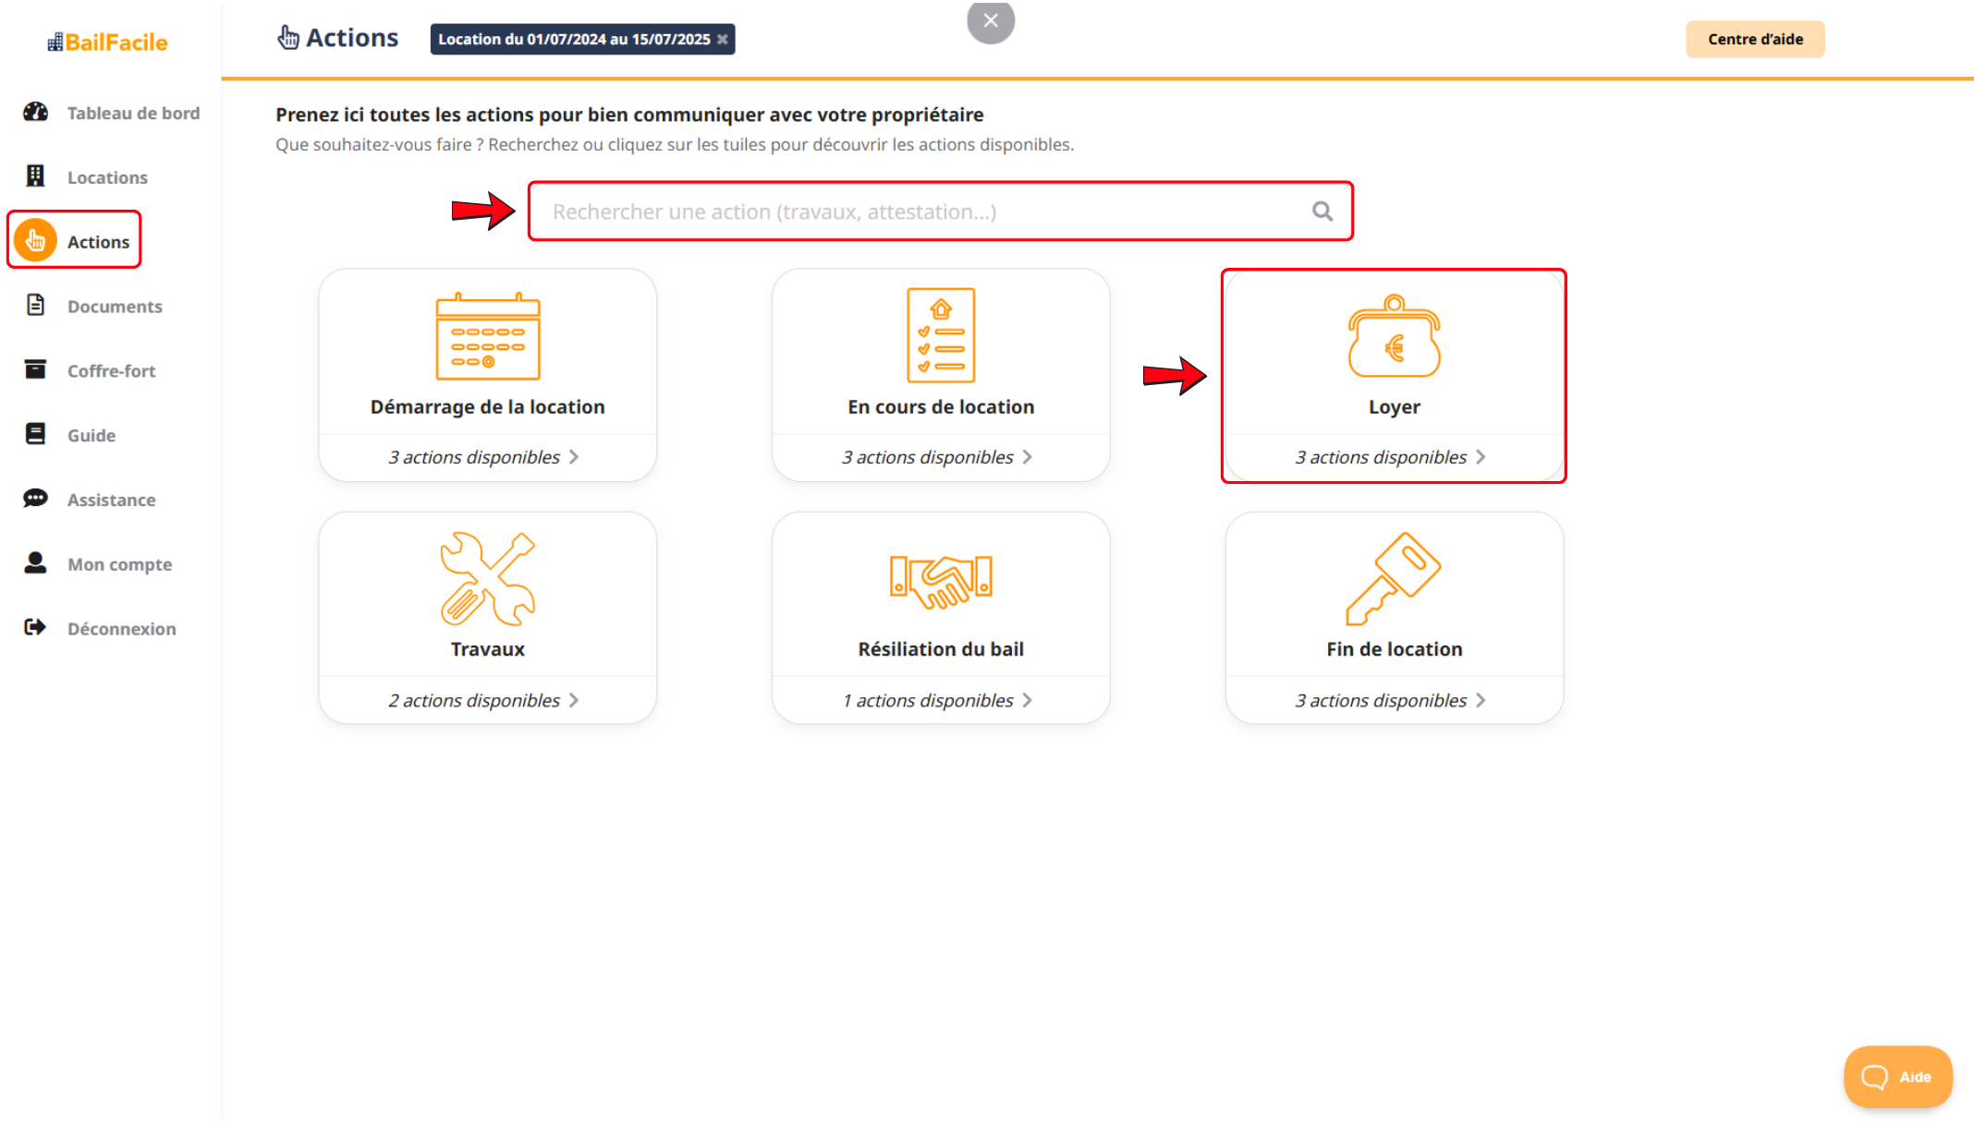1974x1122 pixels.
Task: Focus the Rechercher une action search field
Action: (924, 211)
